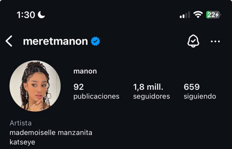
Task: Tap the katseye text in the bio
Action: tap(22, 142)
